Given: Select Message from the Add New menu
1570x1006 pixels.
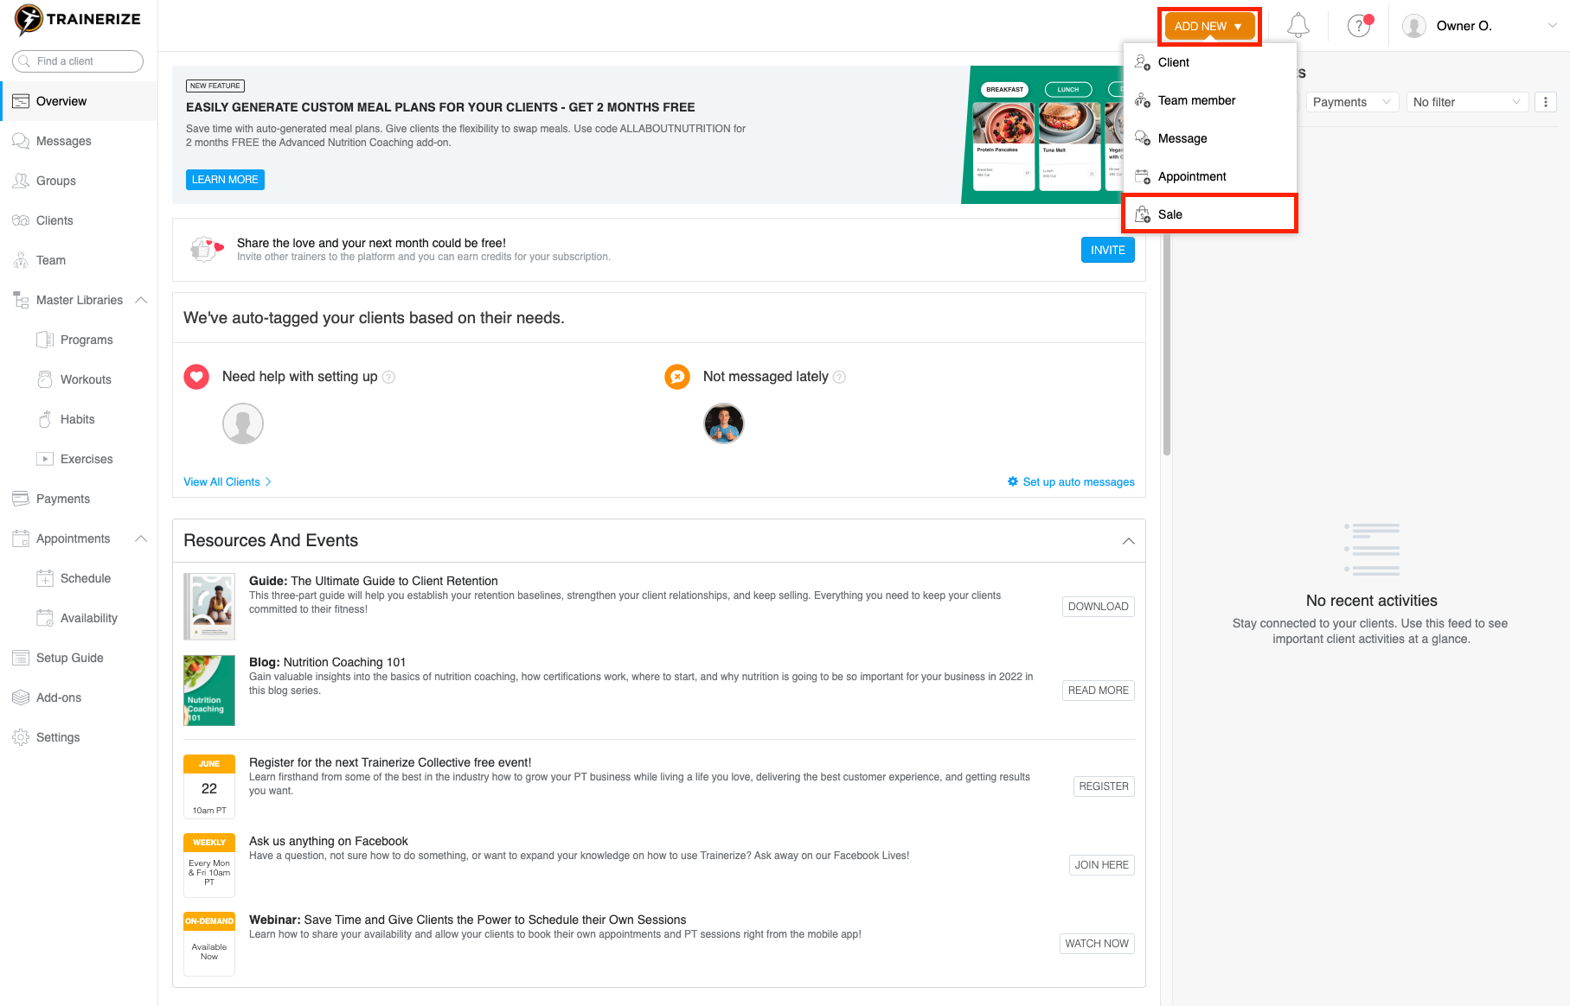Looking at the screenshot, I should click(1209, 138).
